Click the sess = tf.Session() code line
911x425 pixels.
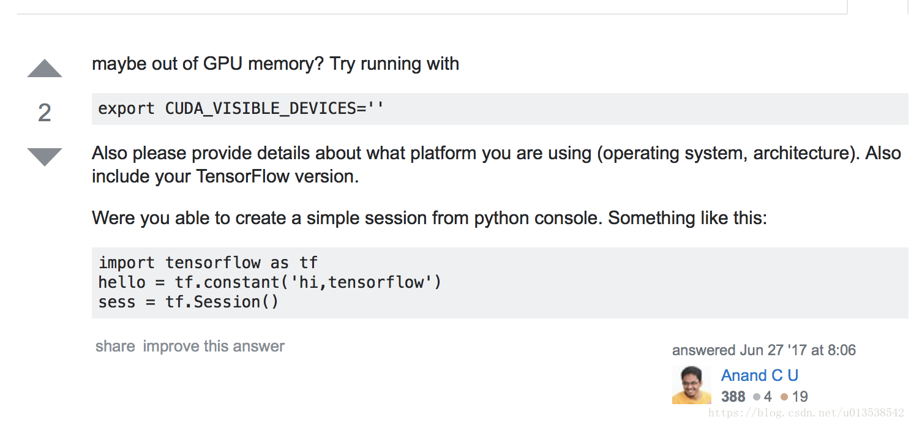pos(189,302)
